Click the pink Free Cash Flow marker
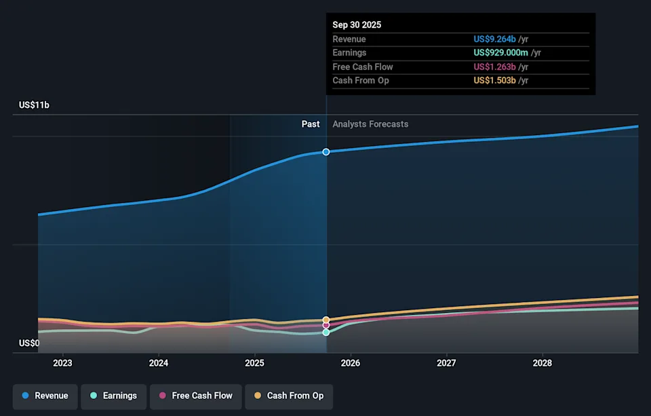Image resolution: width=651 pixels, height=416 pixels. [326, 325]
